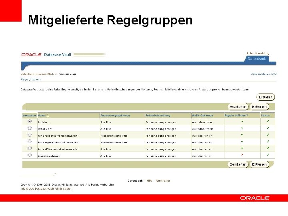Click the Auswählen column header

pyautogui.click(x=29, y=116)
